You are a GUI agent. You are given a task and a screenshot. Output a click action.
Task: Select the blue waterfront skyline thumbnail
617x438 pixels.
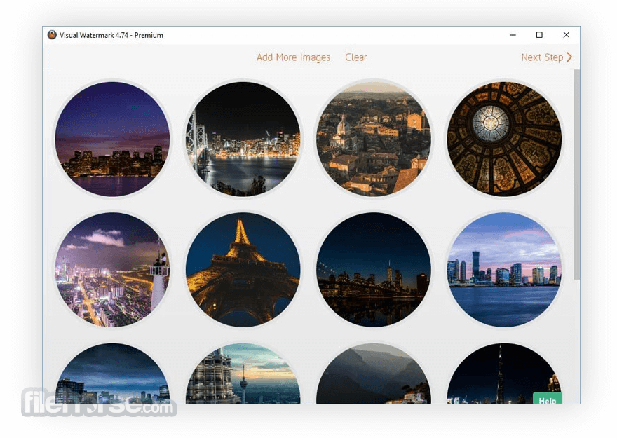pyautogui.click(x=504, y=270)
